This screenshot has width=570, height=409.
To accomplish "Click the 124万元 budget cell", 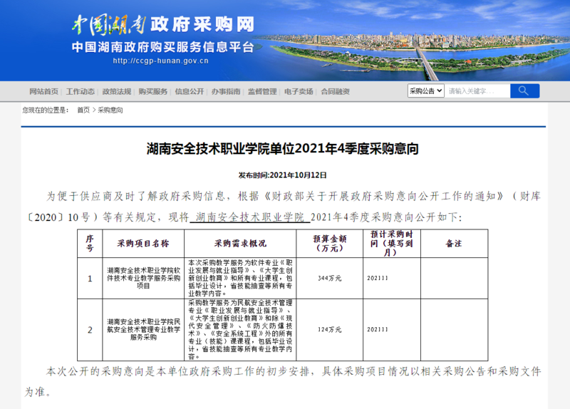I will pos(329,330).
